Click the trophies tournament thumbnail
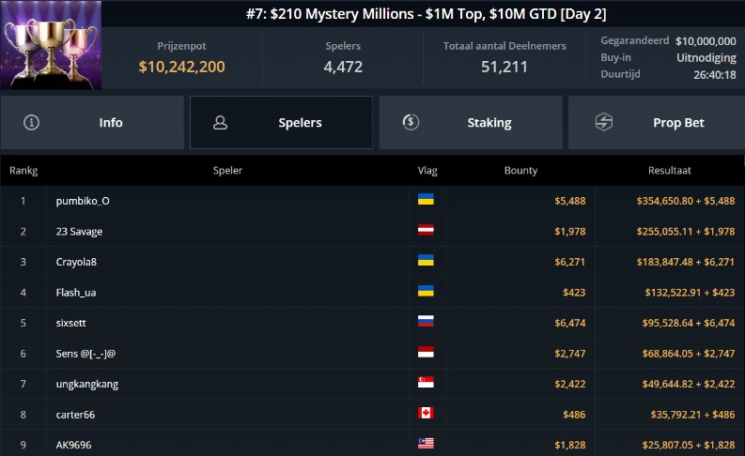The image size is (745, 456). click(x=51, y=45)
